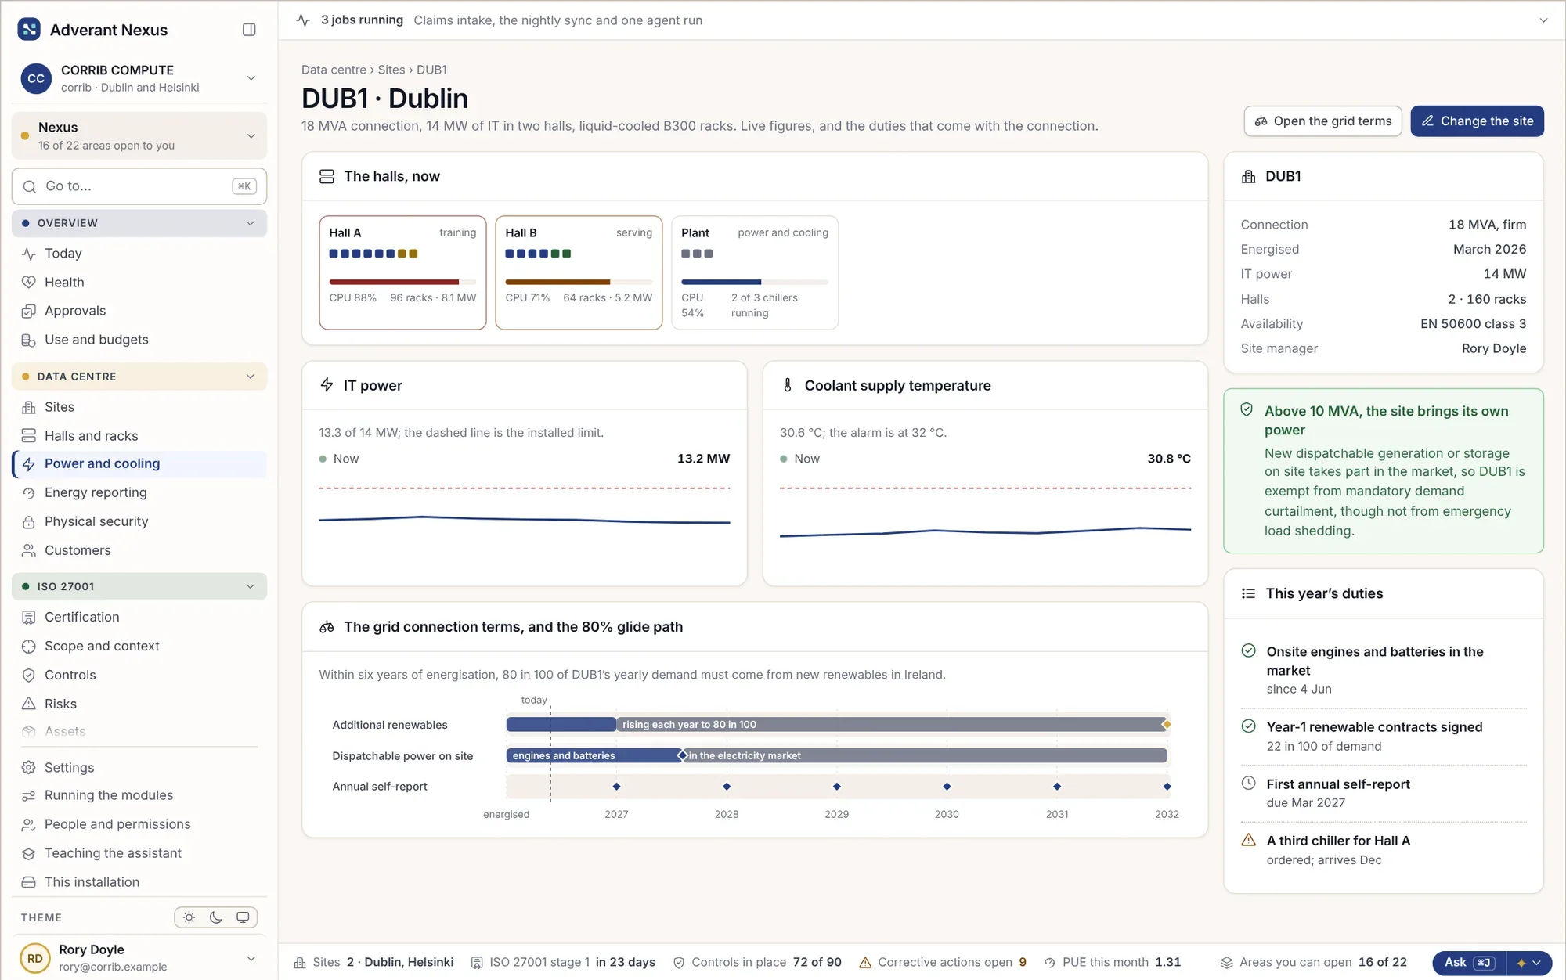Open the Ask assistant button
1566x980 pixels.
[x=1469, y=963]
